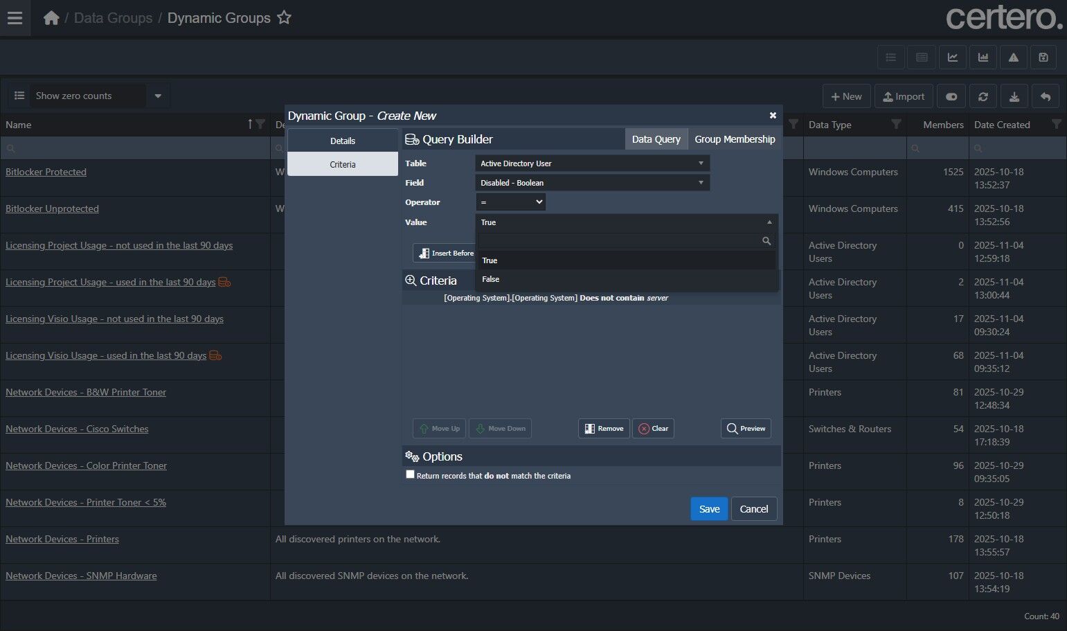Click the download export icon
This screenshot has width=1067, height=631.
tap(1014, 97)
